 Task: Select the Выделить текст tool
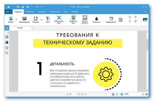[x=73, y=20]
